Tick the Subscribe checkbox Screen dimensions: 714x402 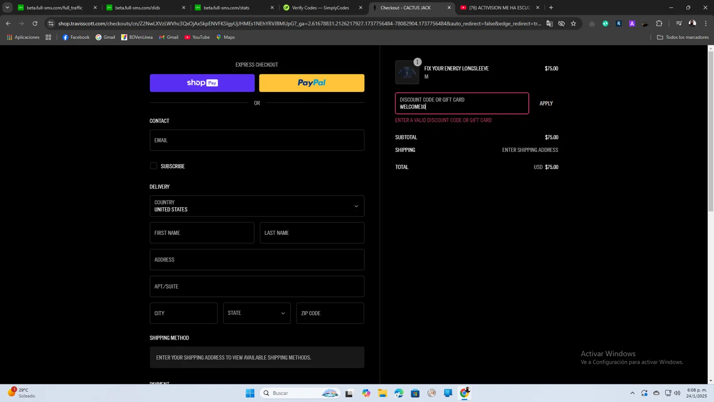click(x=153, y=166)
